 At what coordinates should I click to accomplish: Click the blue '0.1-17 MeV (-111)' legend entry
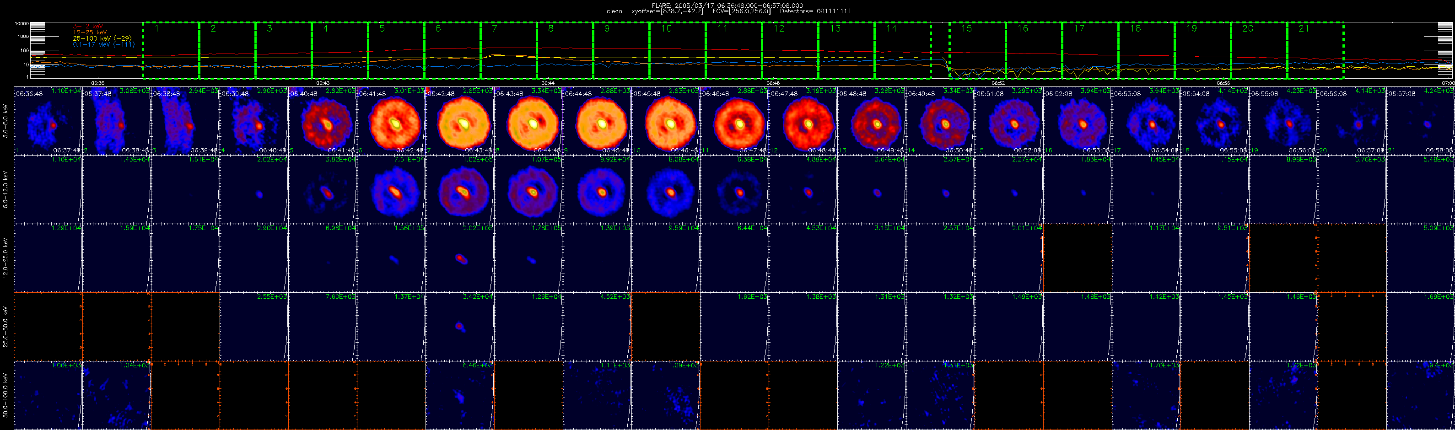pos(104,44)
